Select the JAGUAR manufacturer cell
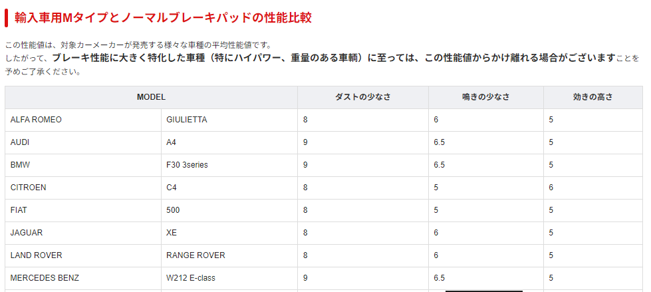 pos(27,233)
